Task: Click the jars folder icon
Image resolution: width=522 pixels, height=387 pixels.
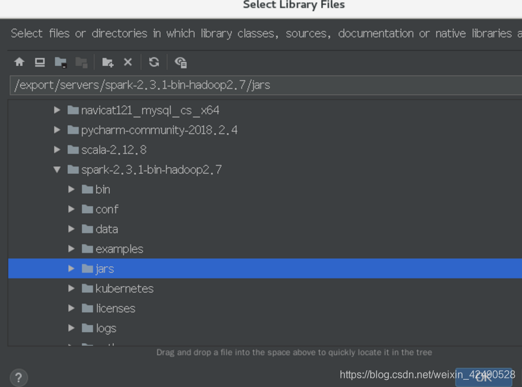Action: pos(87,268)
